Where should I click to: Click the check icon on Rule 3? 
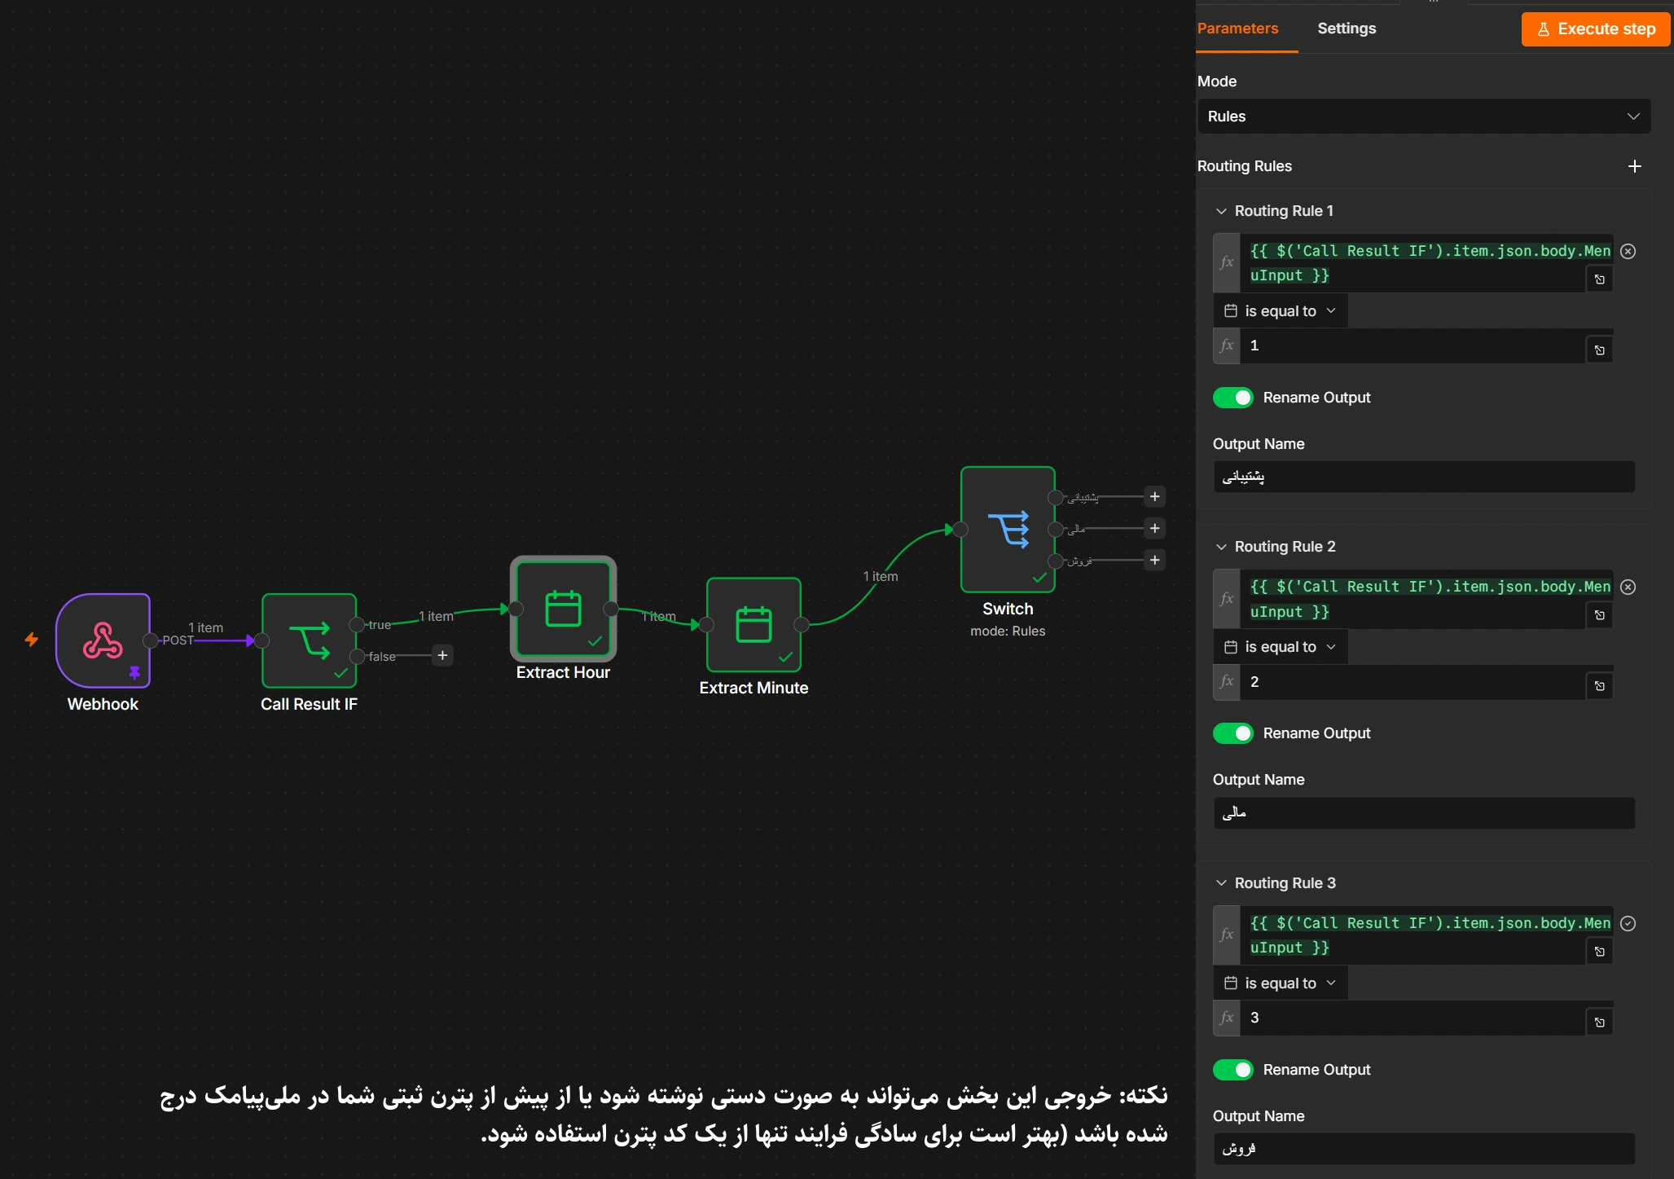pyautogui.click(x=1628, y=923)
